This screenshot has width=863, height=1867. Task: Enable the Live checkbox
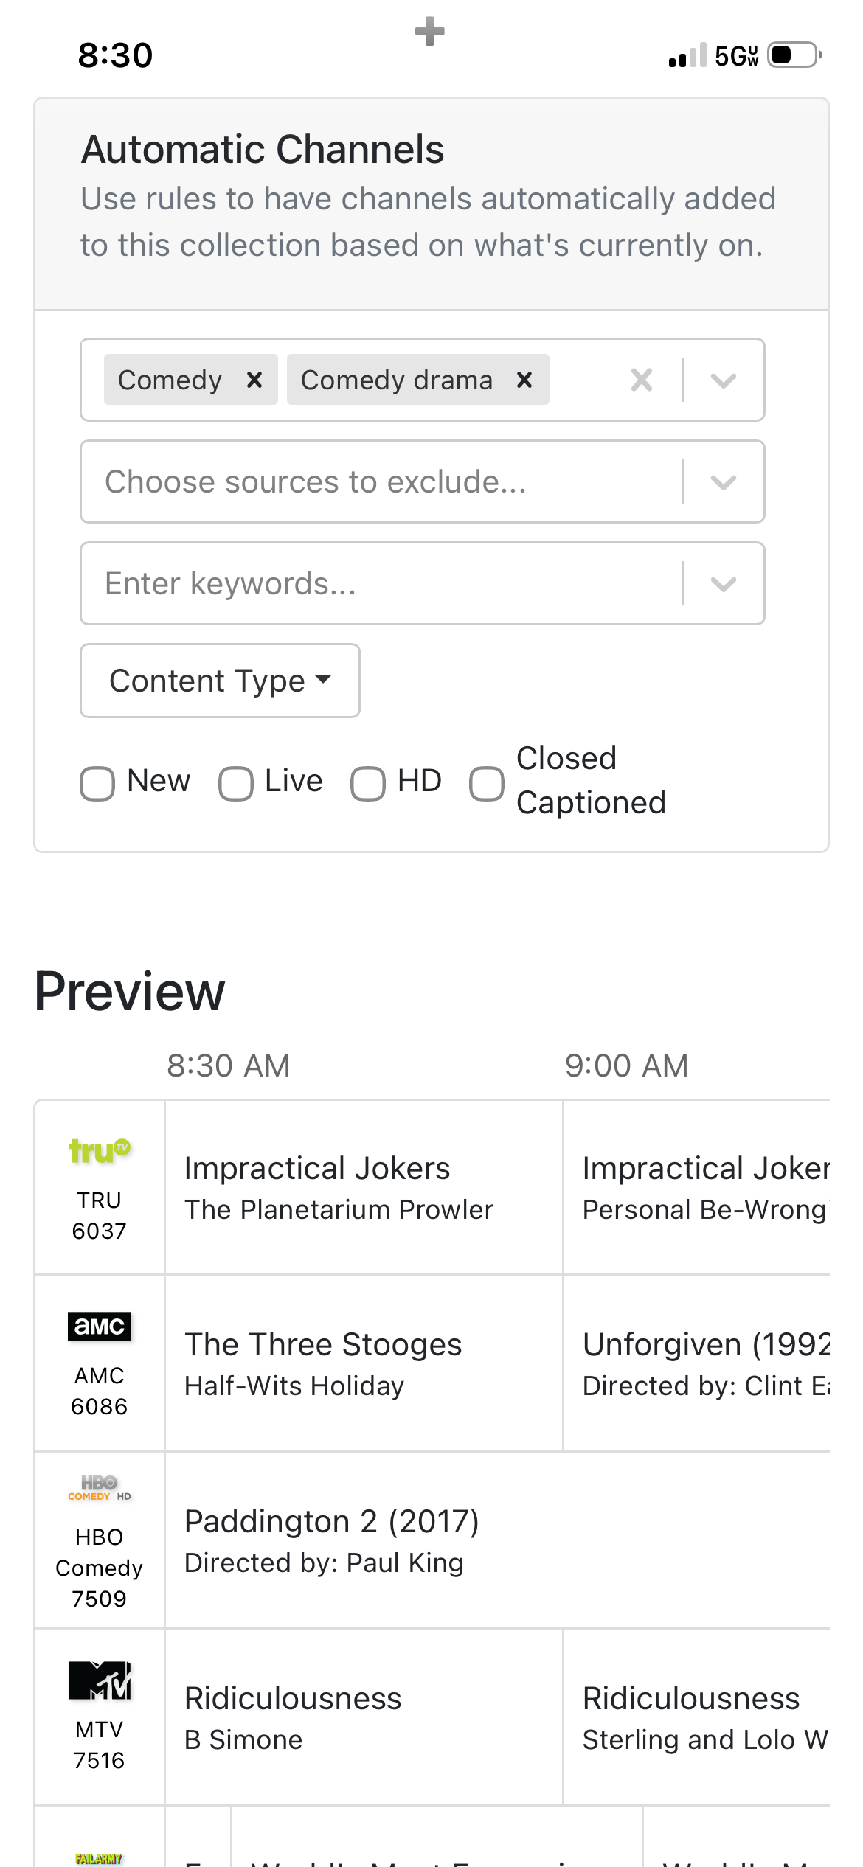pyautogui.click(x=236, y=783)
